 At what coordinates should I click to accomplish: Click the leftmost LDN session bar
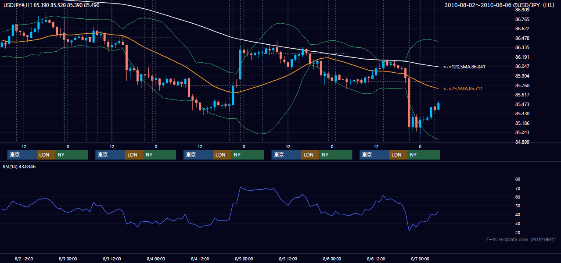tap(46, 155)
